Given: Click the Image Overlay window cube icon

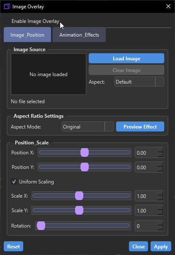Looking at the screenshot, I should pyautogui.click(x=7, y=7).
